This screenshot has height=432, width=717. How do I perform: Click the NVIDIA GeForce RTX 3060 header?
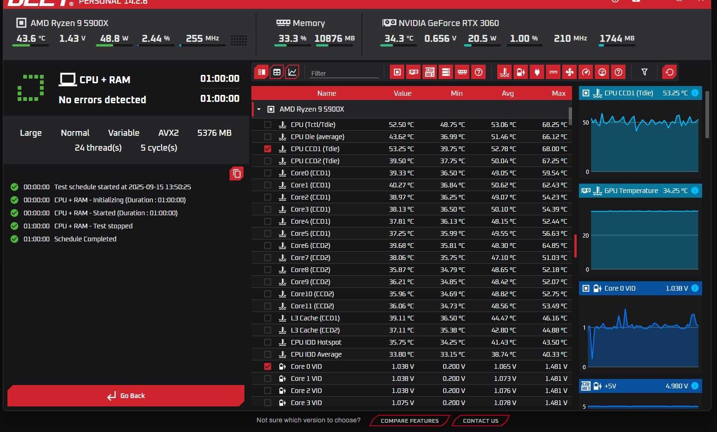click(448, 23)
